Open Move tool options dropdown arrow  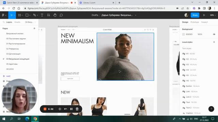[14, 15]
